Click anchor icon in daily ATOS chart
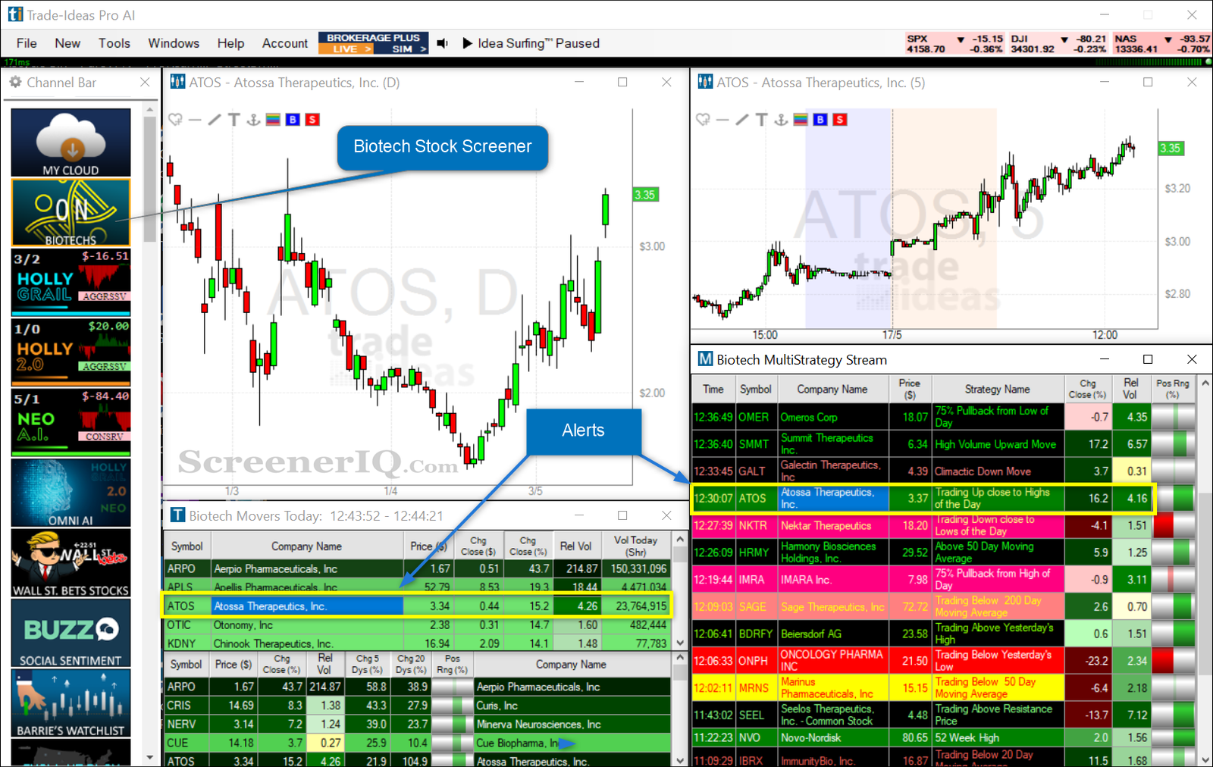The height and width of the screenshot is (767, 1213). pyautogui.click(x=253, y=120)
